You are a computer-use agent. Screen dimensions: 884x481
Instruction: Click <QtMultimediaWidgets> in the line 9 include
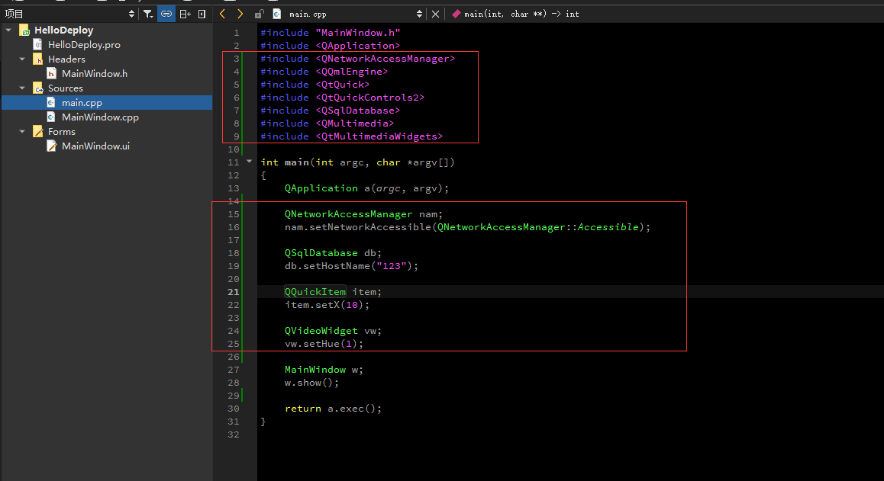tap(379, 136)
